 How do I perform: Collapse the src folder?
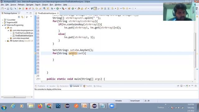tap(6, 28)
